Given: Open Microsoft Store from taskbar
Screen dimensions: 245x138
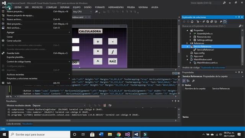Looking at the screenshot, I should pyautogui.click(x=92, y=135).
